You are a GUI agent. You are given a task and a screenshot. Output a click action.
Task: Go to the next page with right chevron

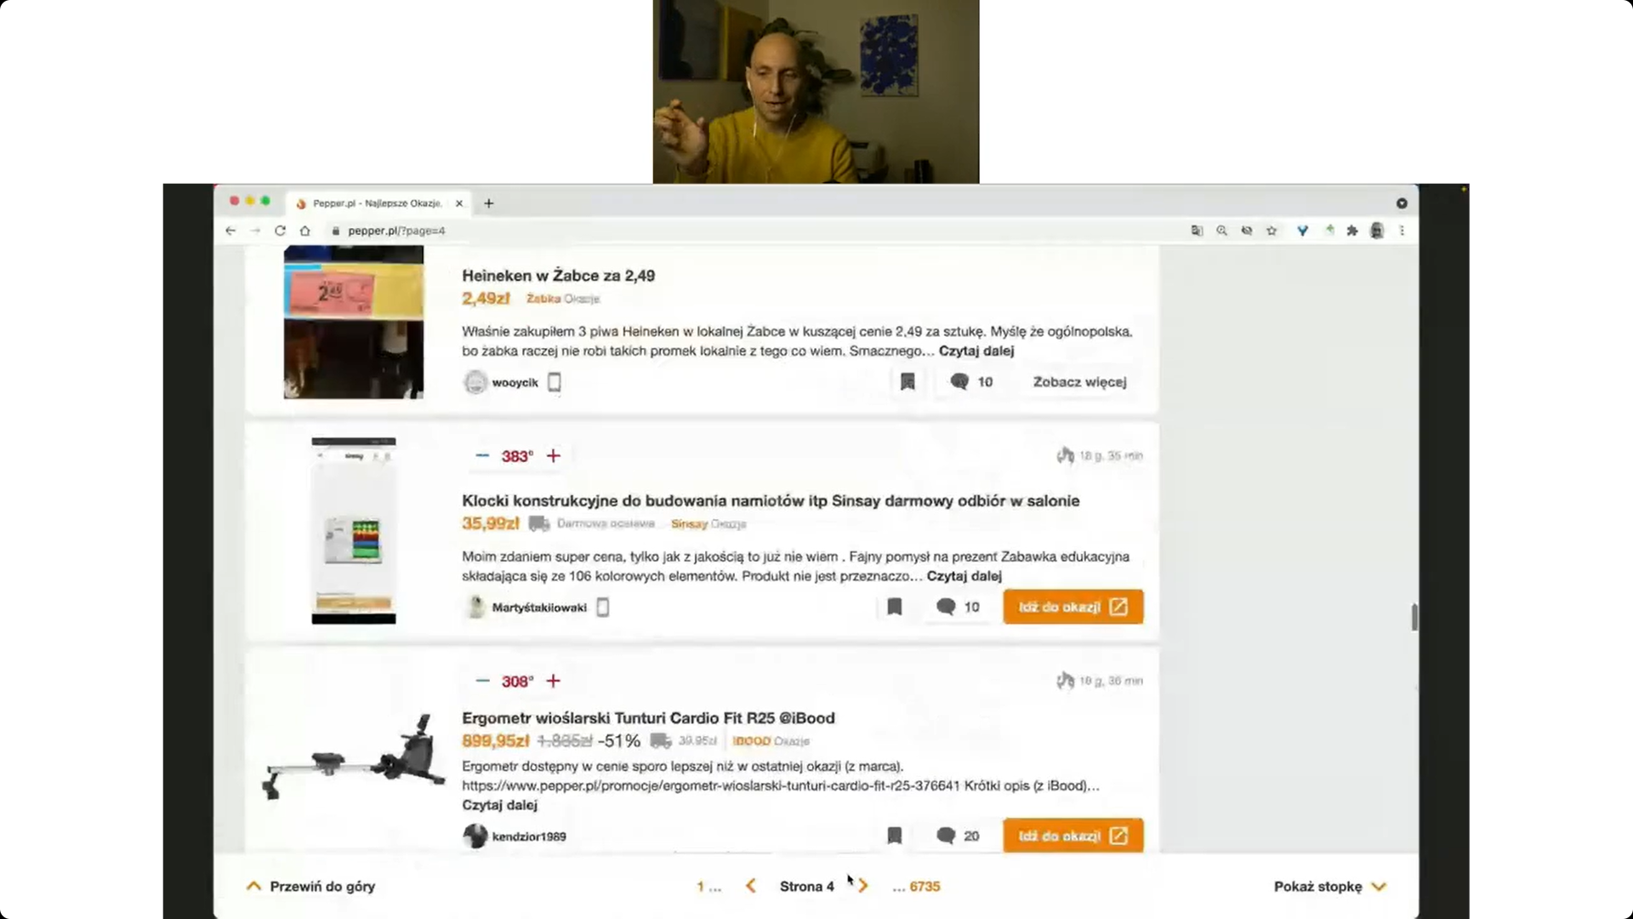pos(863,886)
